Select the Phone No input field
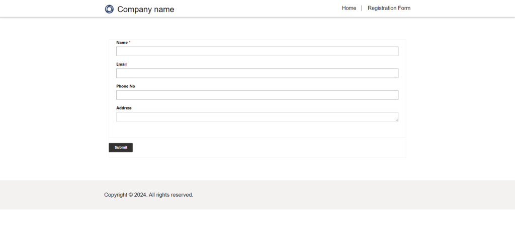This screenshot has height=243, width=515. [x=257, y=95]
